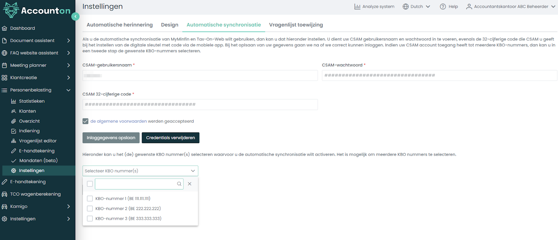
Task: Click the Klanten people icon
Action: point(14,111)
